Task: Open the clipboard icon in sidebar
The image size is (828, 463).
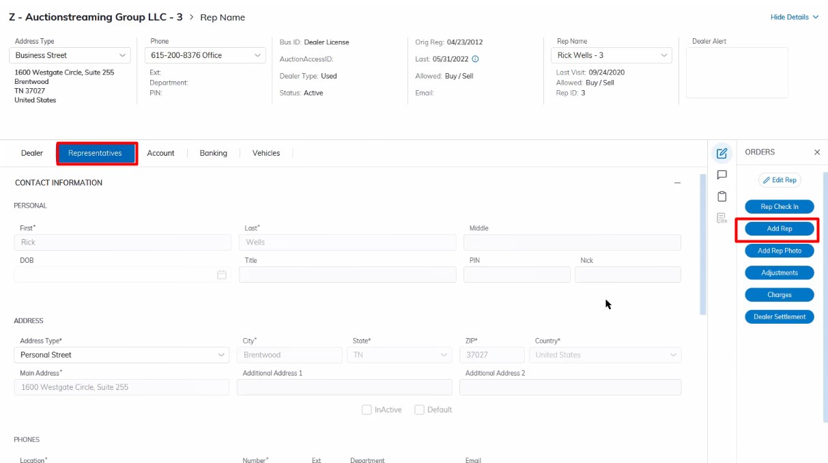Action: coord(722,197)
